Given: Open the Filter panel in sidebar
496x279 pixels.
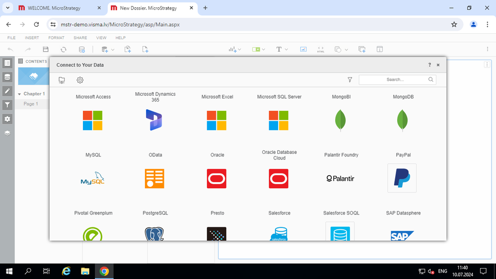Looking at the screenshot, I should click(7, 105).
